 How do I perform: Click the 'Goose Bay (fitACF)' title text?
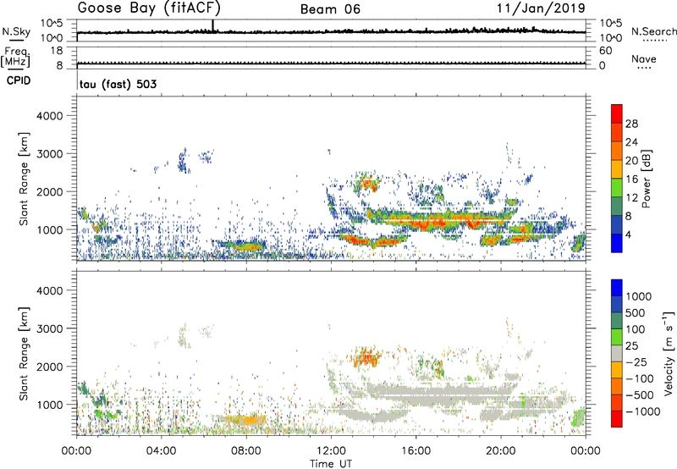coord(149,8)
